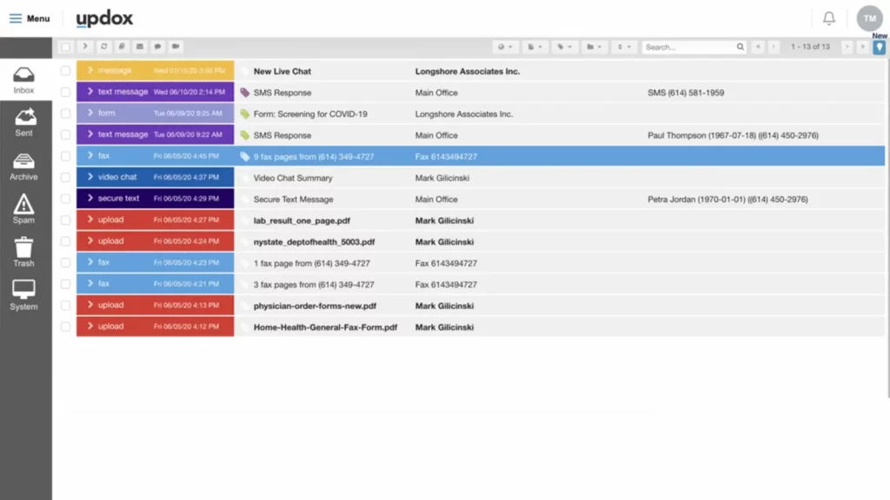The image size is (890, 500).
Task: Click the updox logo
Action: pos(104,17)
